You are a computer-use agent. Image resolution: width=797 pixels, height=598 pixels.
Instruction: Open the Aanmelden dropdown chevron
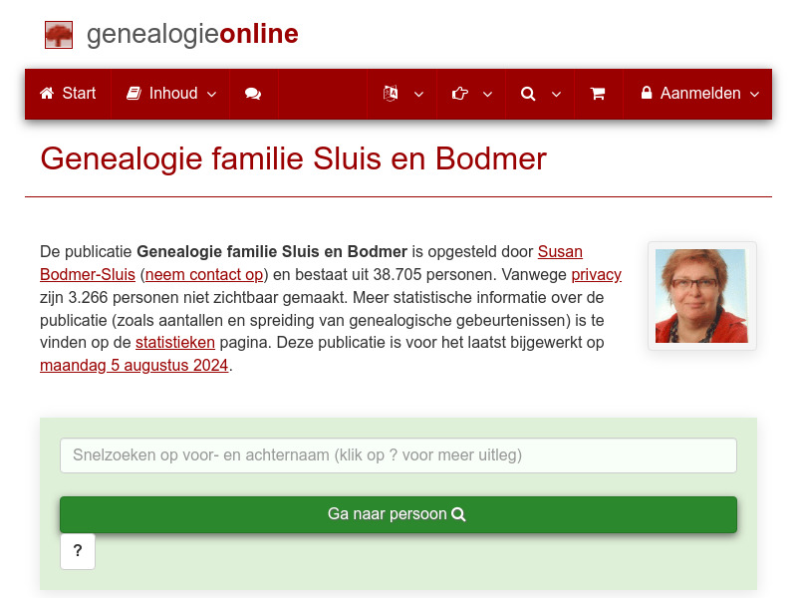752,94
